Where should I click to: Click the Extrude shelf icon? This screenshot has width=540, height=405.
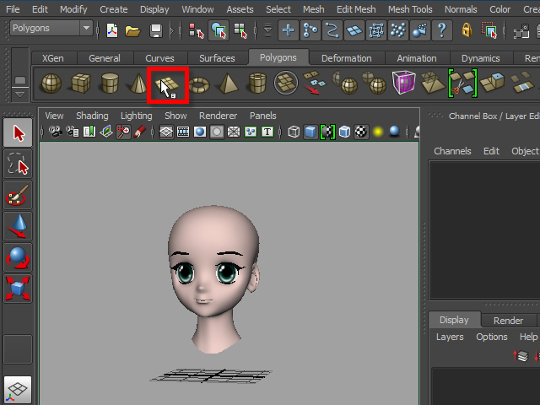tap(493, 83)
